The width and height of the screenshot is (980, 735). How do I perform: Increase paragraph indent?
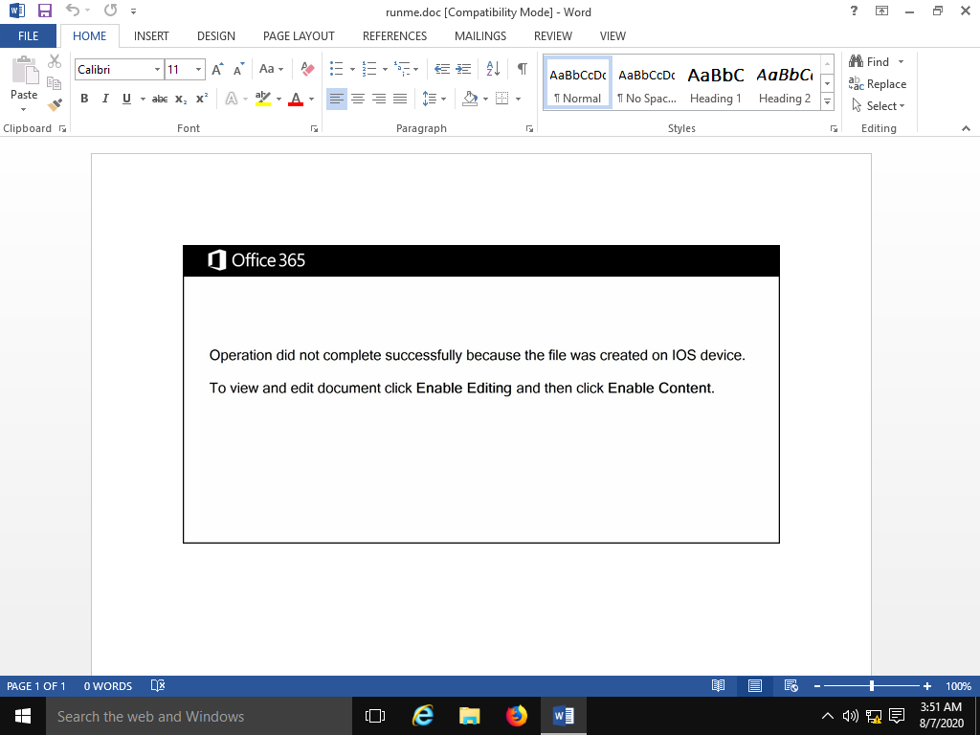(x=463, y=69)
